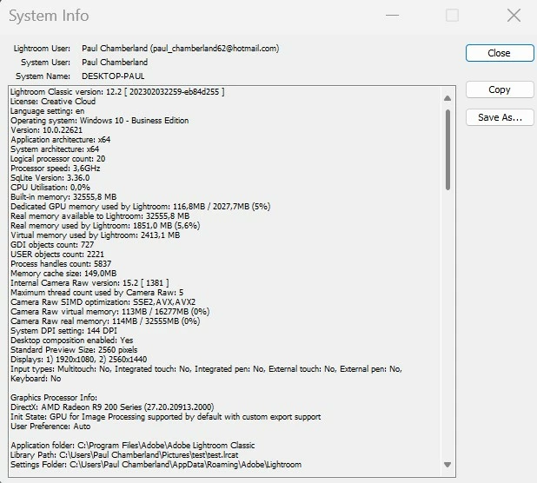Open the Save As... dialog
537x483 pixels.
tap(500, 117)
